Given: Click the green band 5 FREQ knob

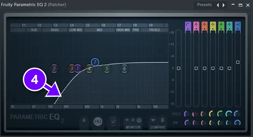Looking at the screenshot, I should point(220,114).
